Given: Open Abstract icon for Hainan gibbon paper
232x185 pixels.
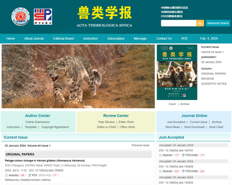Looking at the screenshot, I should [7, 175].
